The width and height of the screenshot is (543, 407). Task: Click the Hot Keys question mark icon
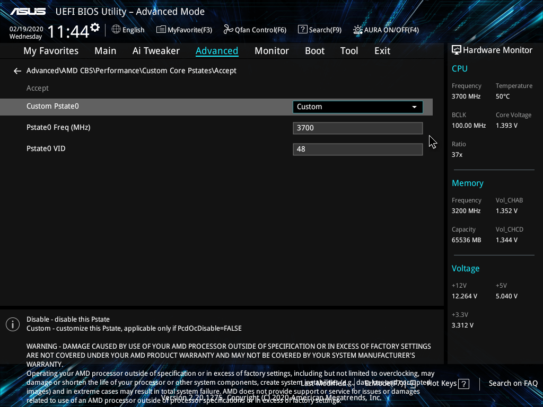(x=463, y=384)
